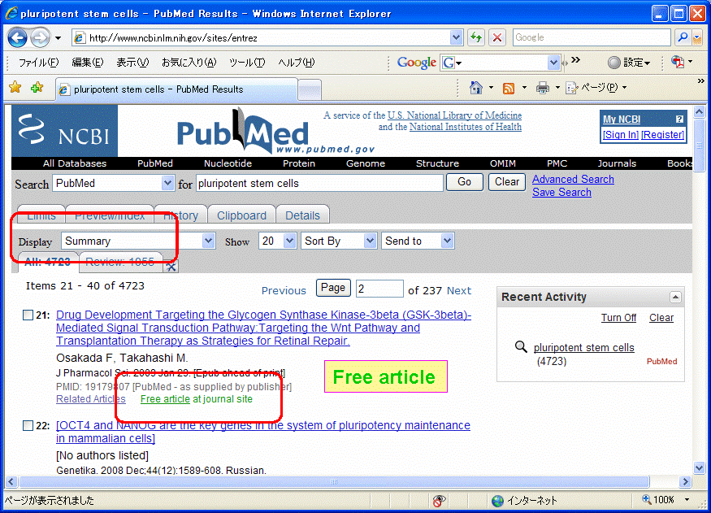Click the magnifier icon in Recent Activity
Screen dimensions: 711x513
pos(521,347)
